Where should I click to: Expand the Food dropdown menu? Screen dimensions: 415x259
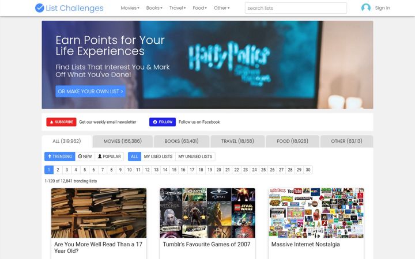pos(200,8)
